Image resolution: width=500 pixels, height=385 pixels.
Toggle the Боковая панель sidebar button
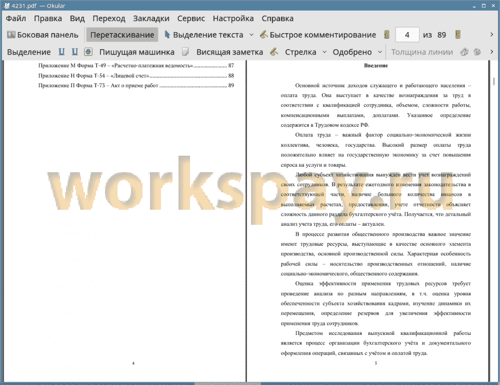[x=42, y=35]
